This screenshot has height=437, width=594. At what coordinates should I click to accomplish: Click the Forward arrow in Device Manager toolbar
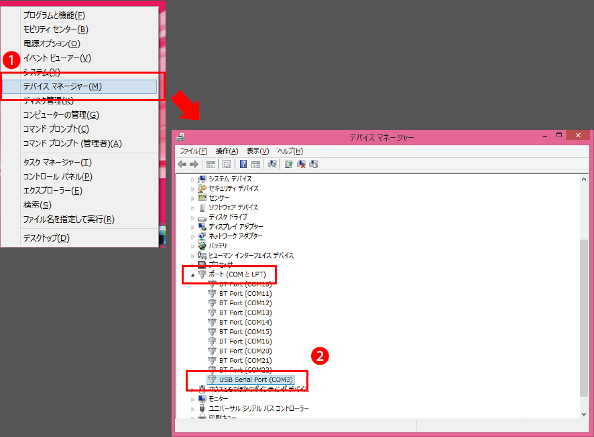coord(194,164)
